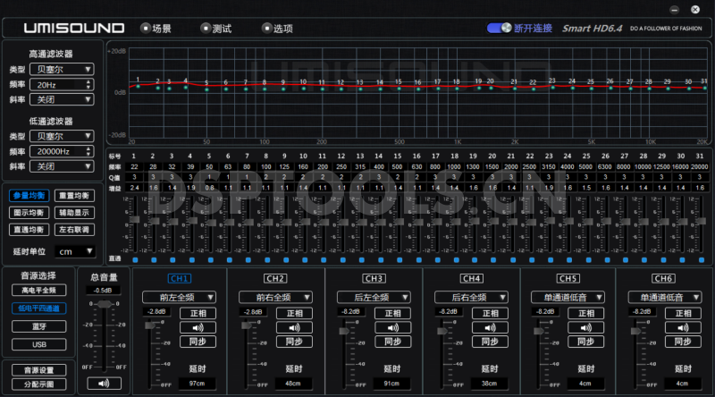Select EQ band 31 node on curve
The width and height of the screenshot is (715, 397).
coord(704,88)
